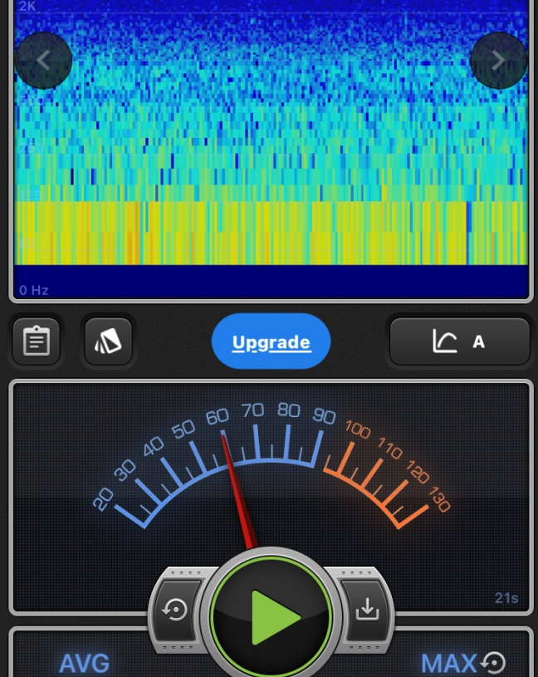Screen dimensions: 538x677
Task: Tap the 90 mark on the gauge
Action: 323,415
